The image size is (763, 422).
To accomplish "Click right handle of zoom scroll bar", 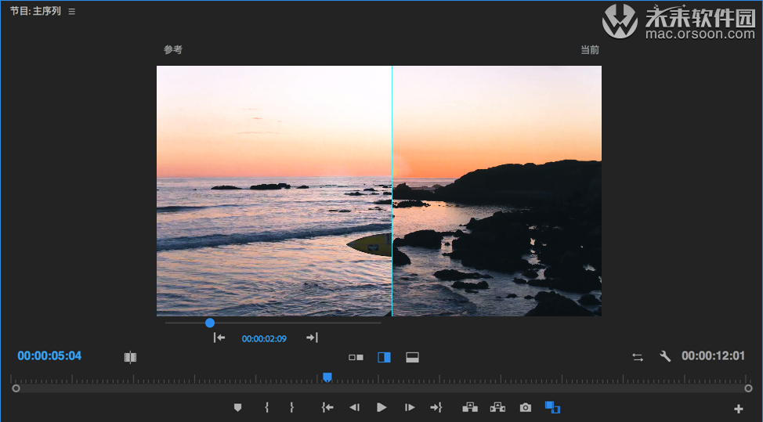I will (748, 388).
